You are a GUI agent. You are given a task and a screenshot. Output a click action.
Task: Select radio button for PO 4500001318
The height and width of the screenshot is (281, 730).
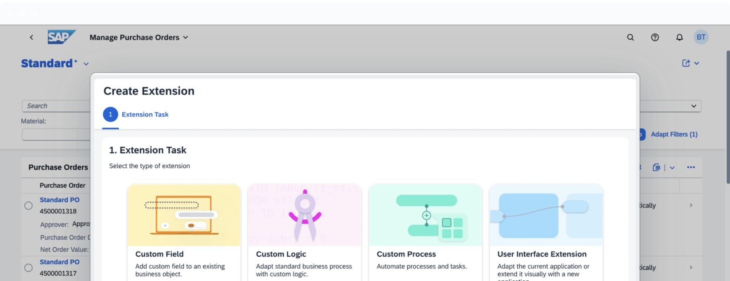[29, 205]
